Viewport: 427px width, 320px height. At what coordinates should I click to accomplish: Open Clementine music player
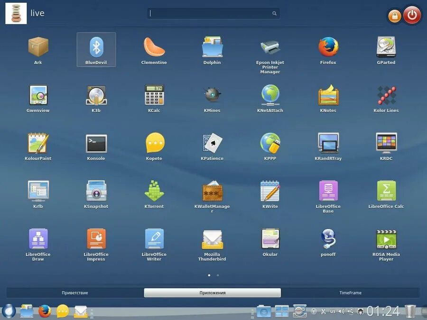pos(154,51)
